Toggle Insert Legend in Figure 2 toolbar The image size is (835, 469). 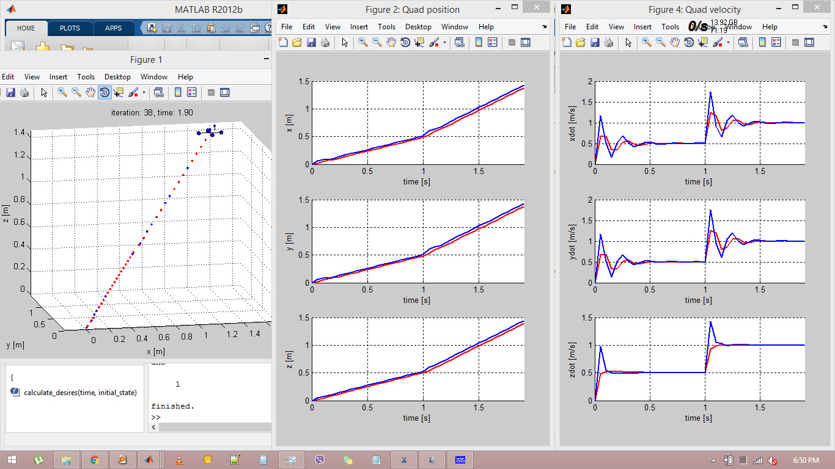[493, 42]
